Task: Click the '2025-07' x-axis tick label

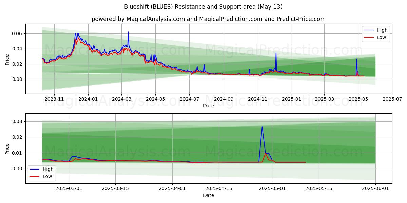Action: pos(392,99)
